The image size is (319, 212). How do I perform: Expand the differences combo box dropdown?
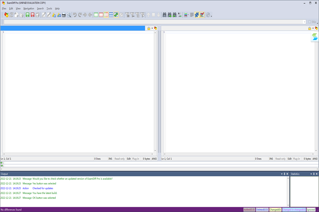pyautogui.click(x=305, y=22)
